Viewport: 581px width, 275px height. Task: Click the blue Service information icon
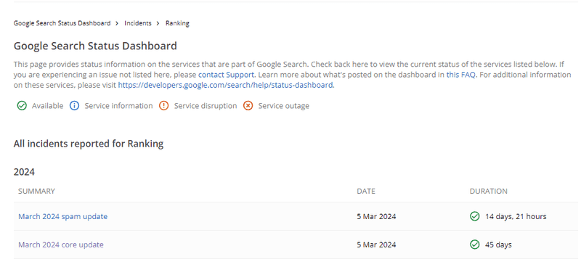[75, 106]
